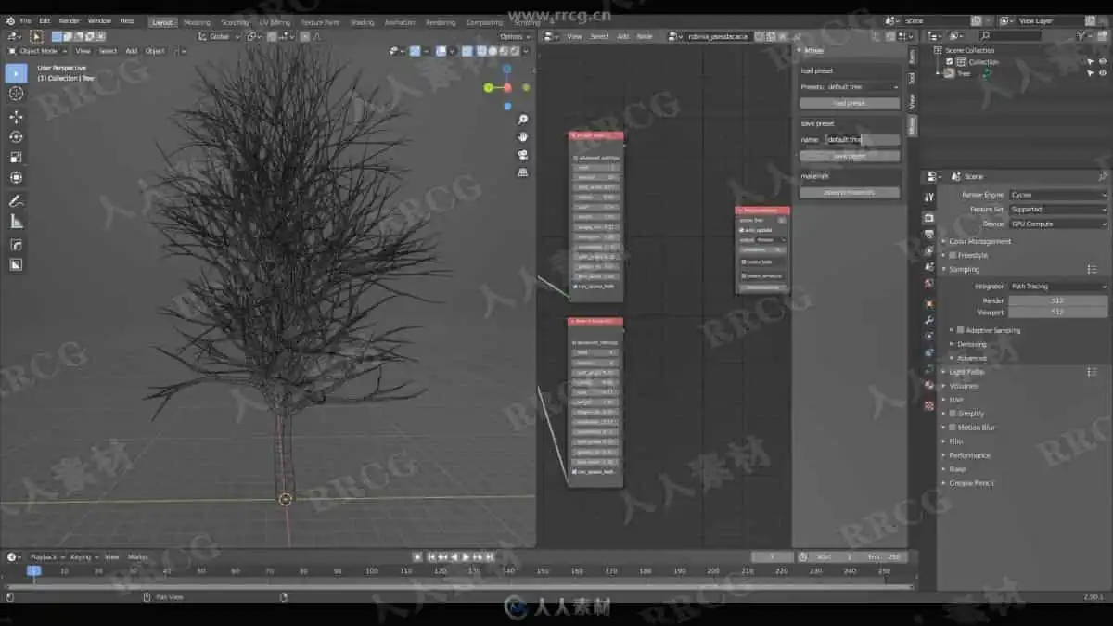Open the Device dropdown set to GPU Compute
This screenshot has height=626, width=1113.
pyautogui.click(x=1057, y=224)
